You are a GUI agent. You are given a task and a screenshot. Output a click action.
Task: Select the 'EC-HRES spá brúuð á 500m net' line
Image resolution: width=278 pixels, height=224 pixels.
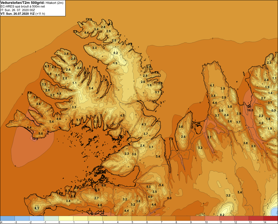[x=23, y=6]
